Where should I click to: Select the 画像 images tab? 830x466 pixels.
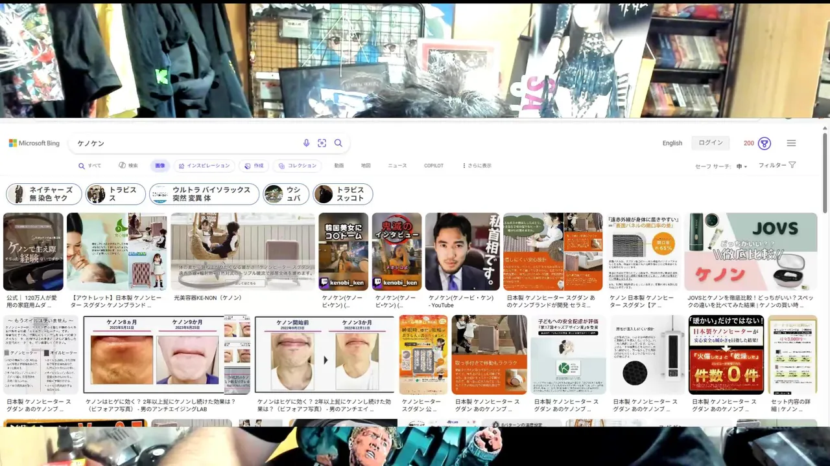160,166
